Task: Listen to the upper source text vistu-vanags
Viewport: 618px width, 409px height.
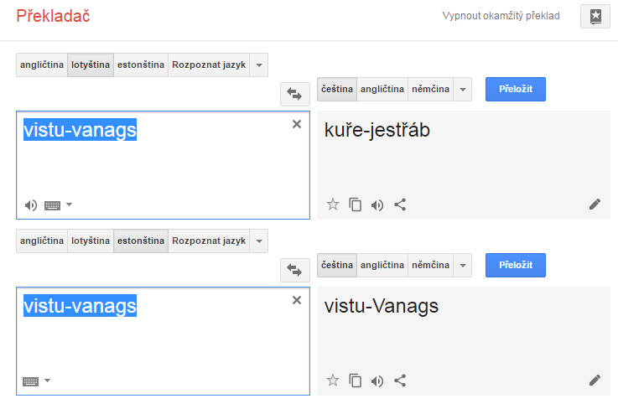Action: click(x=31, y=205)
